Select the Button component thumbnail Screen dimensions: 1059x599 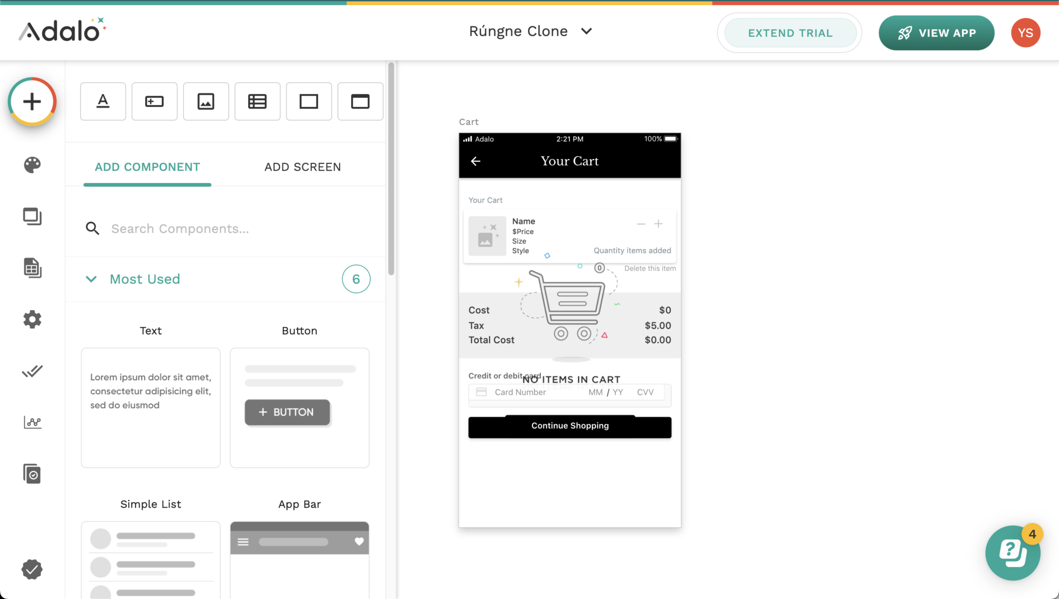point(299,407)
